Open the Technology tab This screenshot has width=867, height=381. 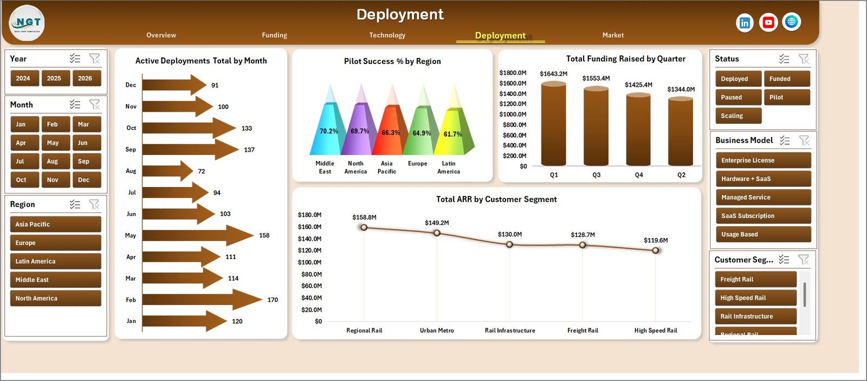387,35
